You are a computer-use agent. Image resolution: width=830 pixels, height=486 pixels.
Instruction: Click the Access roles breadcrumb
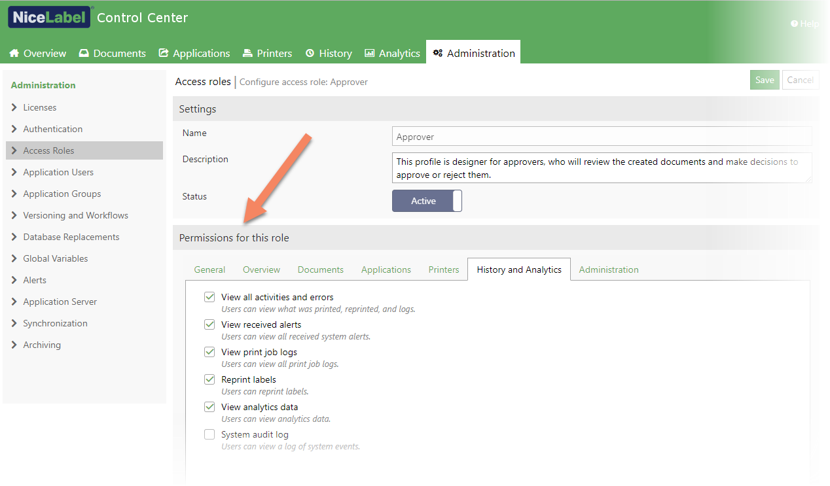point(203,82)
